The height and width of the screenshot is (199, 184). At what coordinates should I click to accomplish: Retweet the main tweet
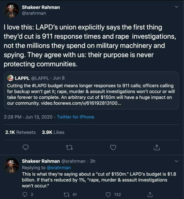(69, 147)
